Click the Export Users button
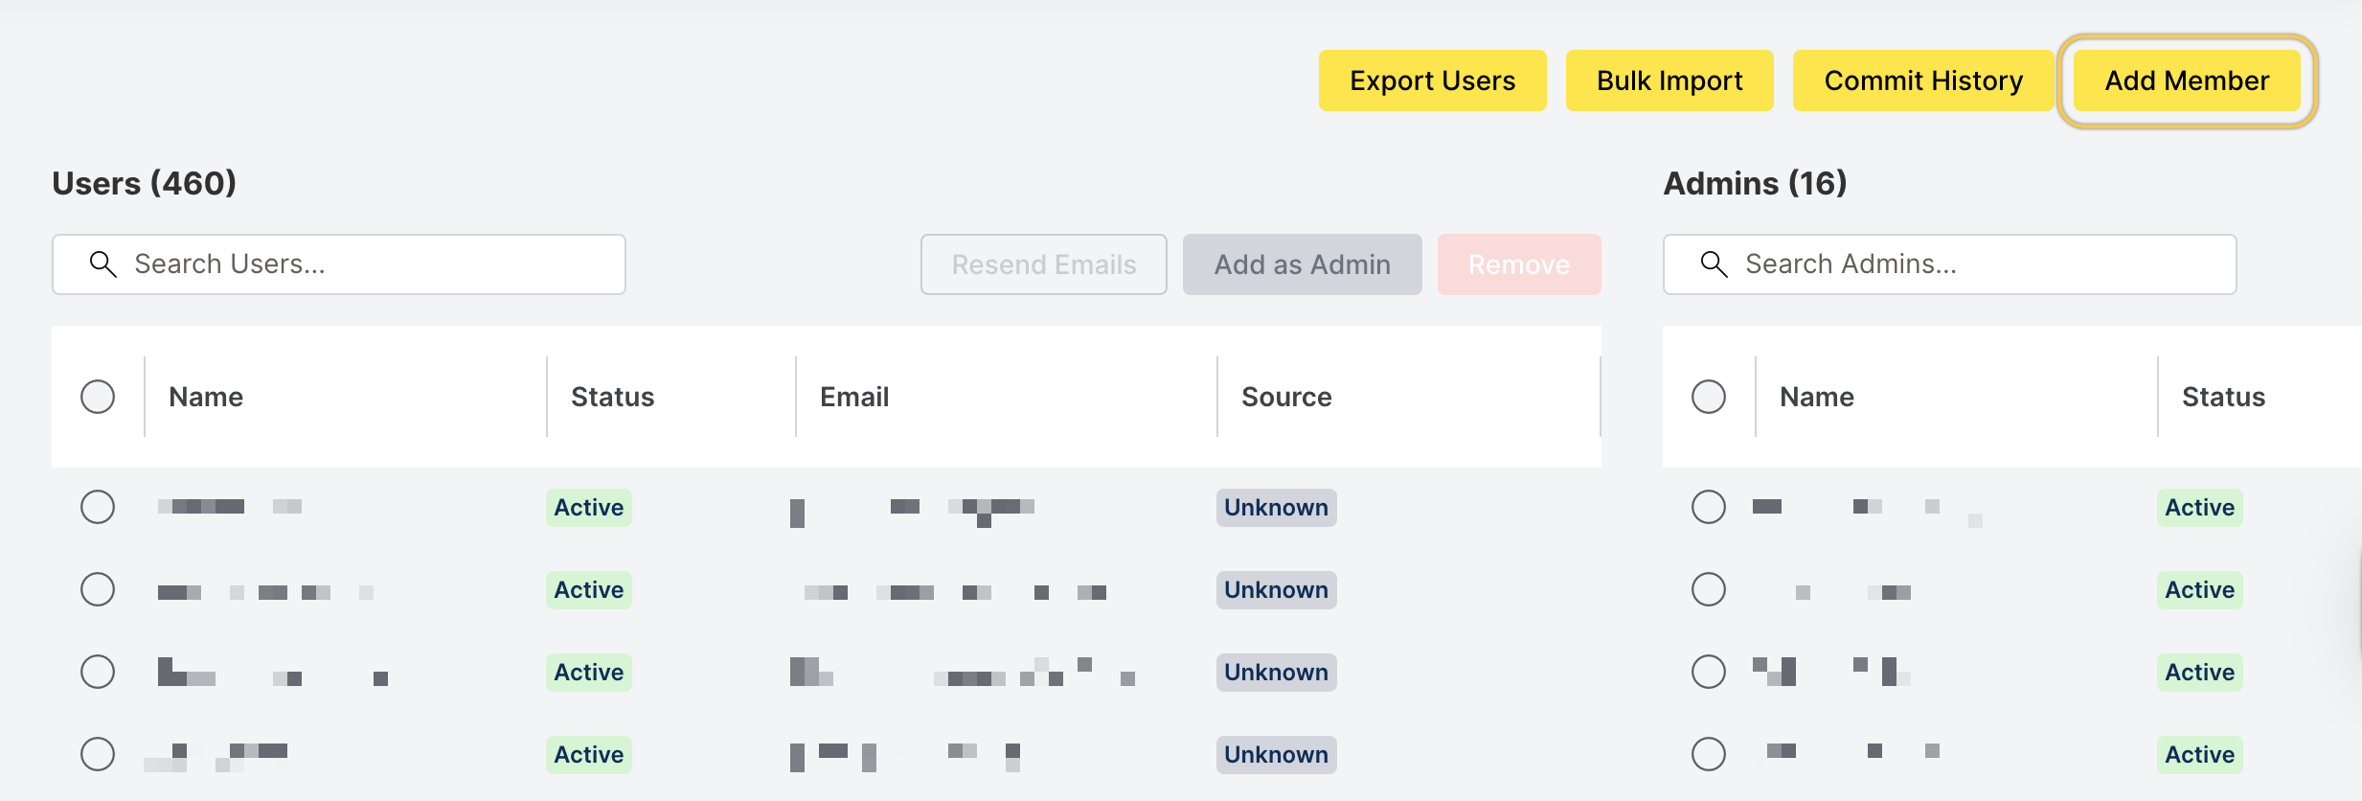This screenshot has width=2362, height=801. pyautogui.click(x=1432, y=80)
